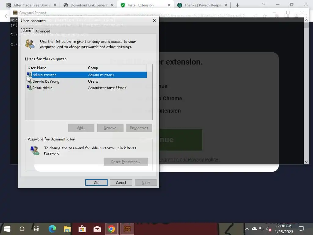Click Command Prompt scrollbar up arrow

[x=306, y=20]
